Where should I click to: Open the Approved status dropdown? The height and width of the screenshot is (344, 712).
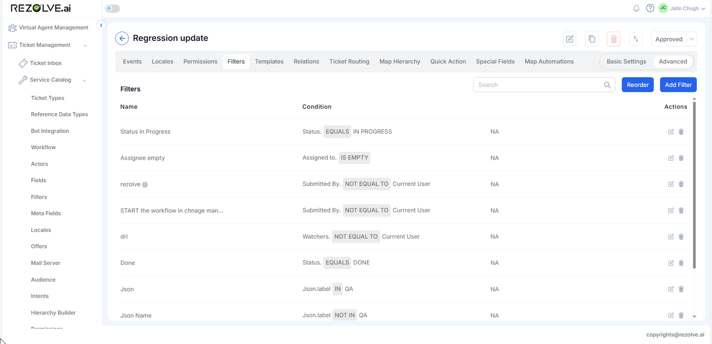[x=692, y=39]
